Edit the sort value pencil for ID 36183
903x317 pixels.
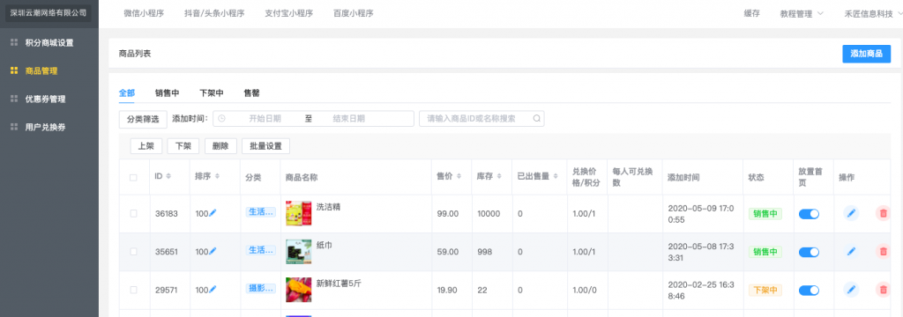(x=213, y=213)
